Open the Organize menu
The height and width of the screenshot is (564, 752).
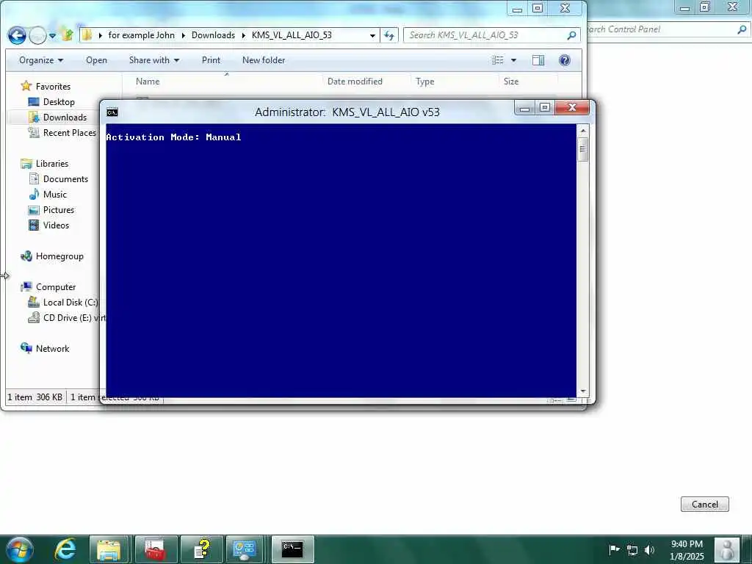pos(41,60)
